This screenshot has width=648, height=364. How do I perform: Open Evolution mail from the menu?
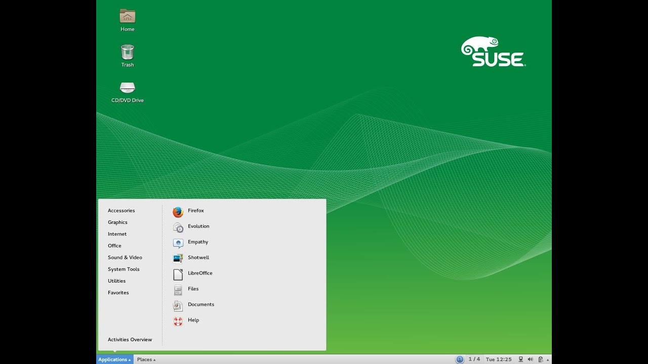[x=191, y=226]
